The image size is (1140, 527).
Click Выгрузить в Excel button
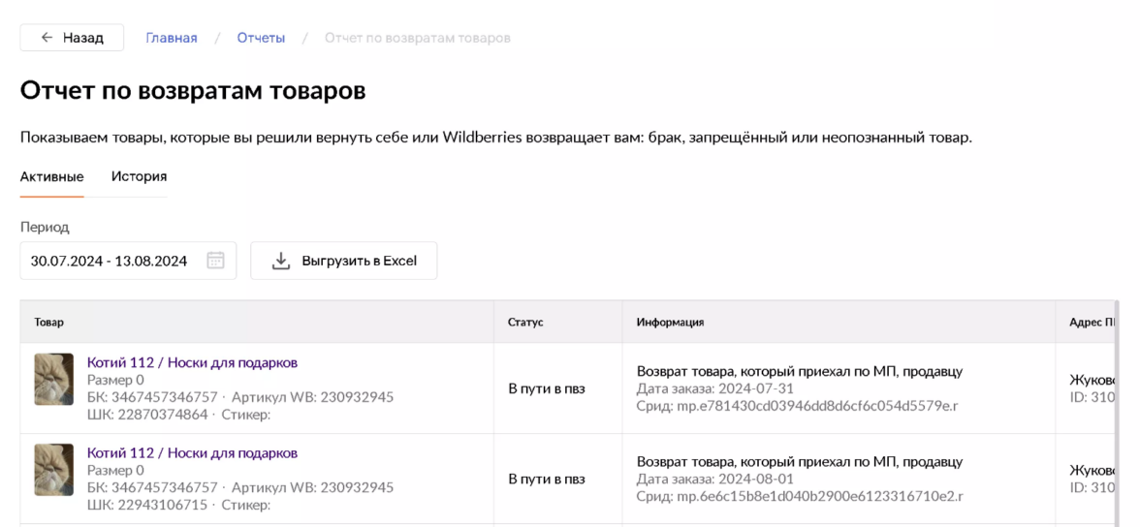click(x=344, y=261)
